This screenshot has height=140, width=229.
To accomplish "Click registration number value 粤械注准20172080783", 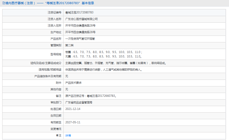I will tap(79, 13).
